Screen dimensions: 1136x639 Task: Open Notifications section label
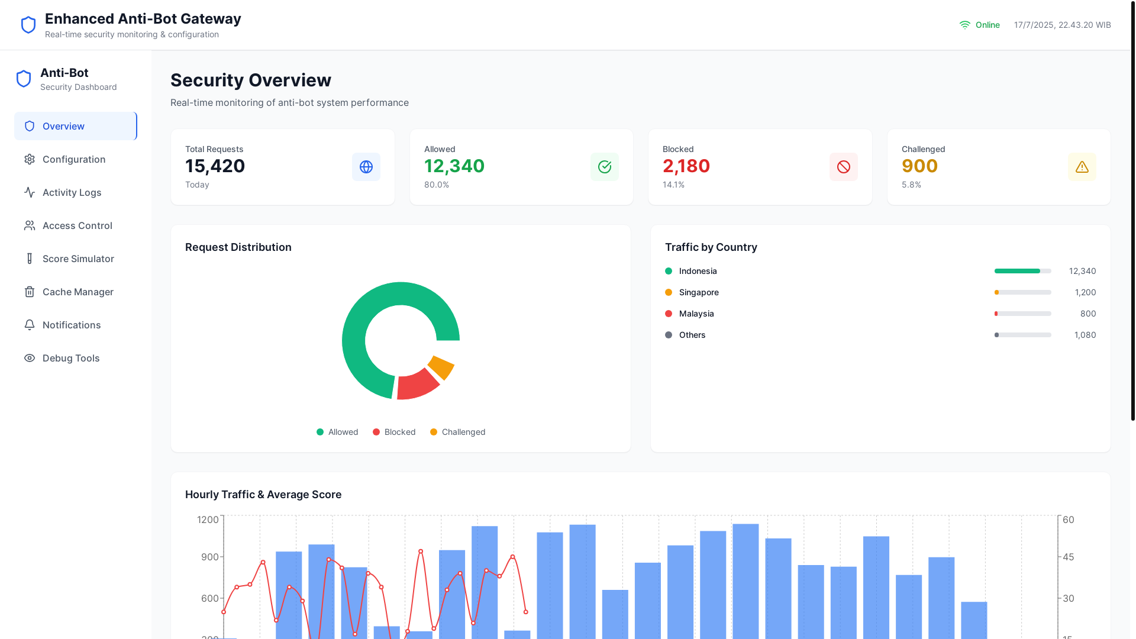pos(72,325)
